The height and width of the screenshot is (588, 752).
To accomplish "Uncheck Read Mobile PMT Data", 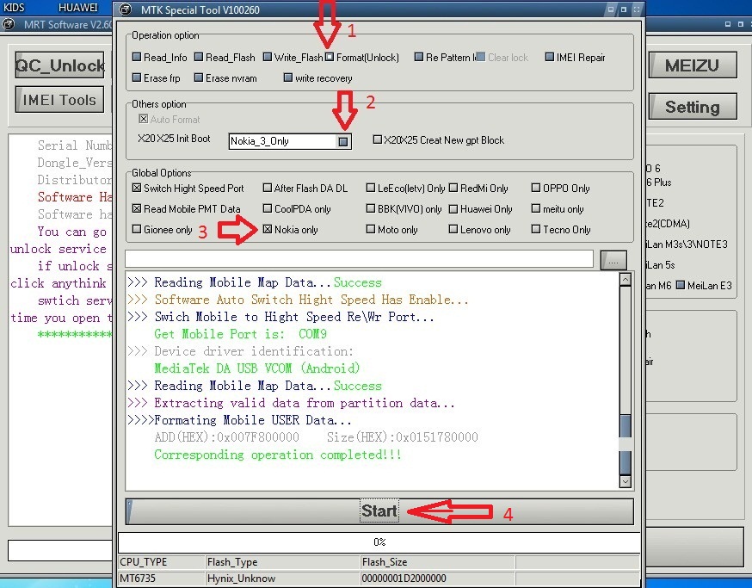I will click(x=137, y=209).
